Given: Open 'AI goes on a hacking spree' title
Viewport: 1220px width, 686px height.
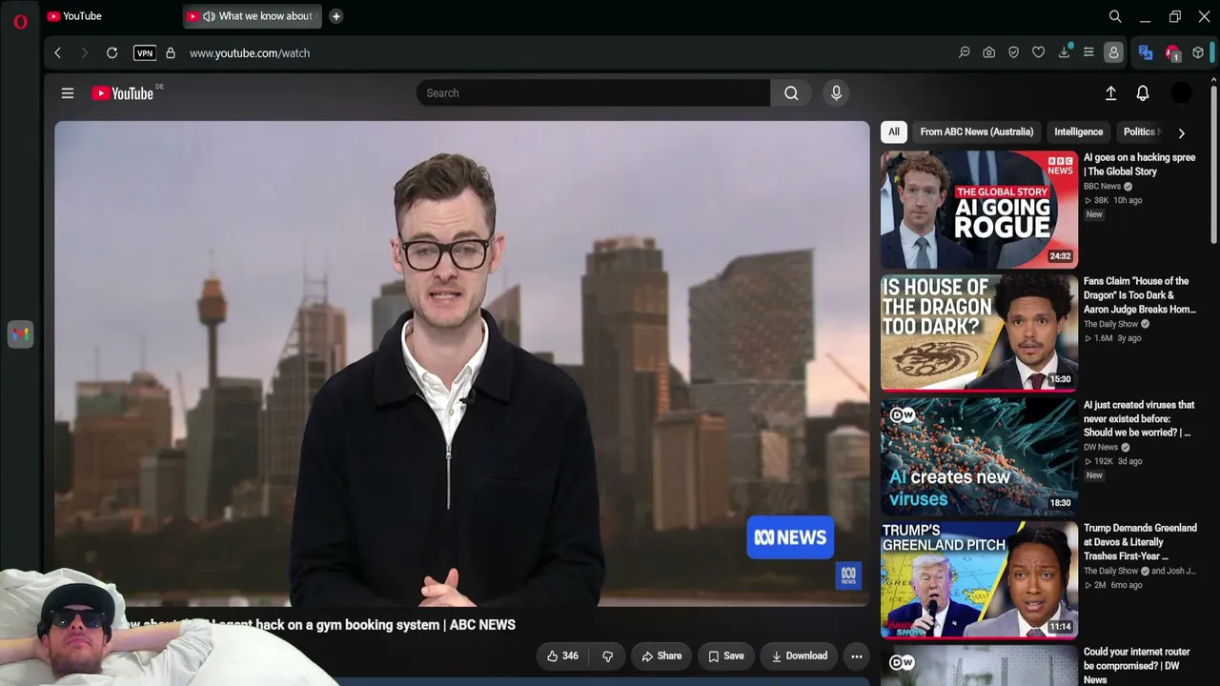Looking at the screenshot, I should coord(1139,165).
